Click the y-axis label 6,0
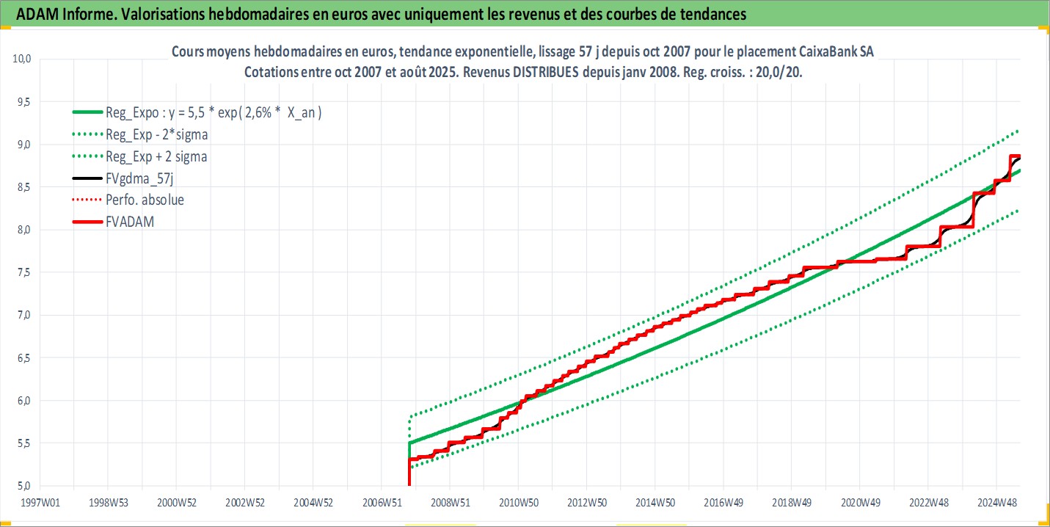 click(23, 401)
